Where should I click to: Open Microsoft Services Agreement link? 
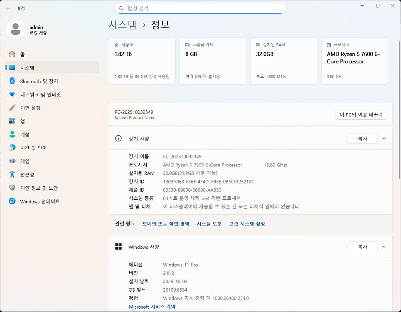coord(152,307)
